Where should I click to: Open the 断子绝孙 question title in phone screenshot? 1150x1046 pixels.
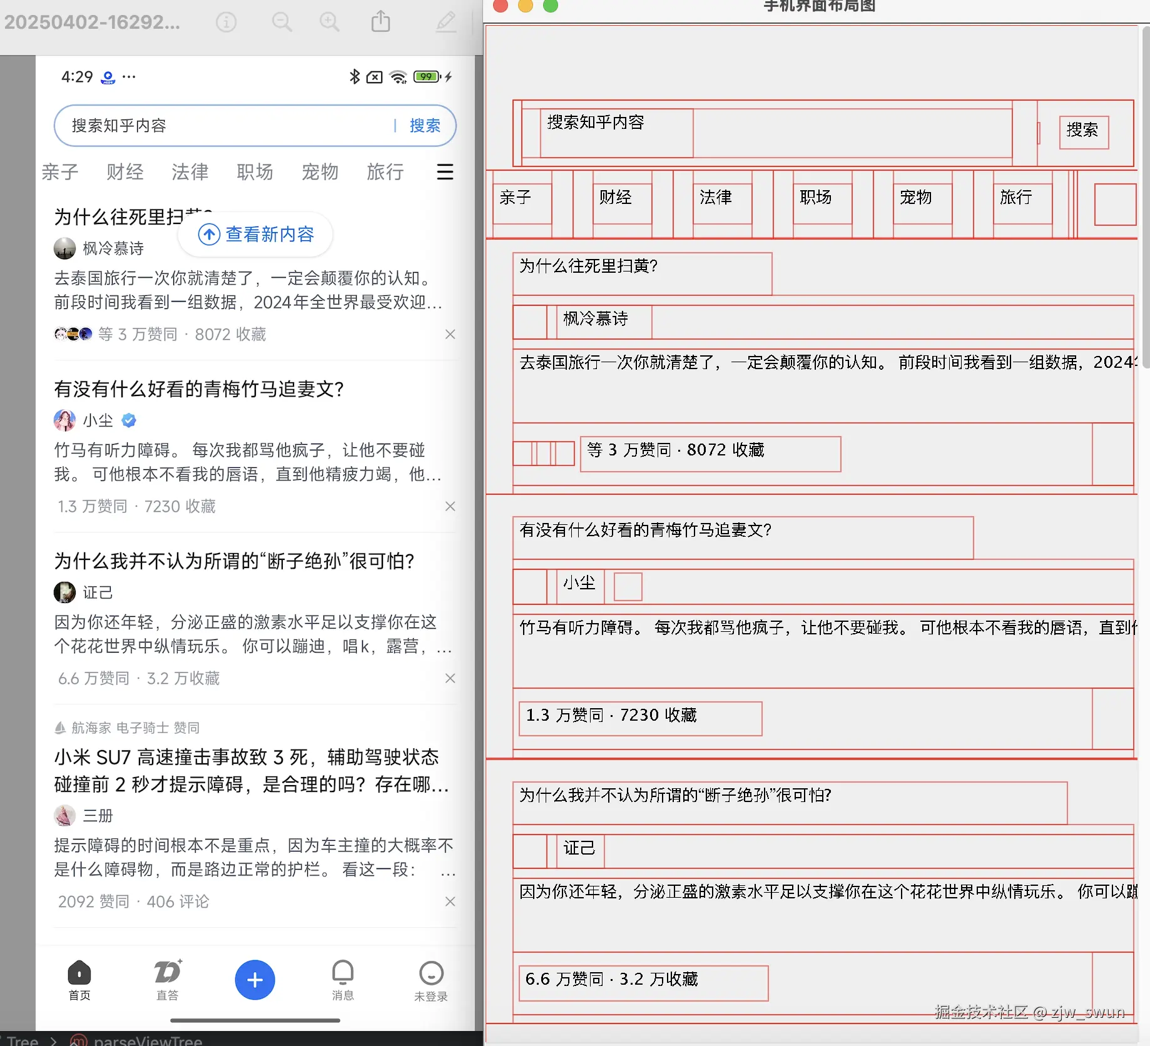coord(234,561)
